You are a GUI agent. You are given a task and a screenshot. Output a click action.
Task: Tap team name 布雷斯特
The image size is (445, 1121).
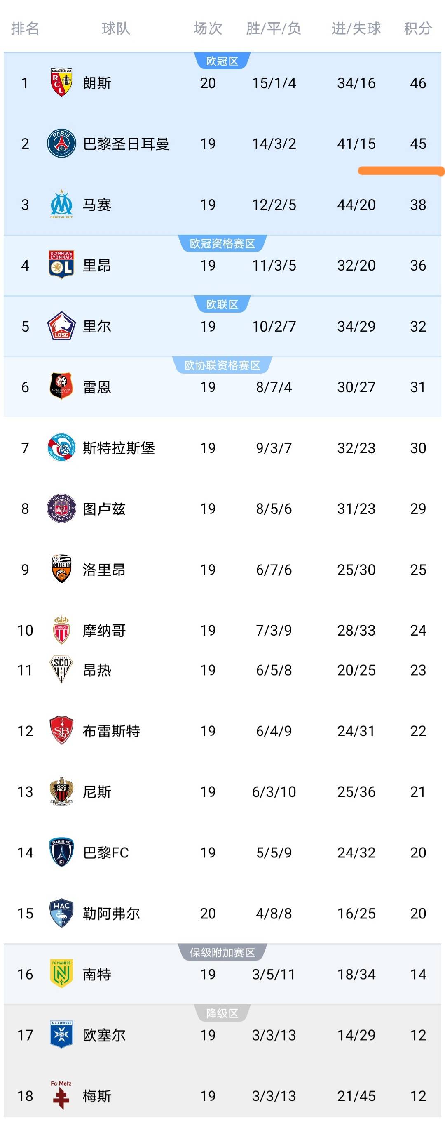click(x=111, y=731)
